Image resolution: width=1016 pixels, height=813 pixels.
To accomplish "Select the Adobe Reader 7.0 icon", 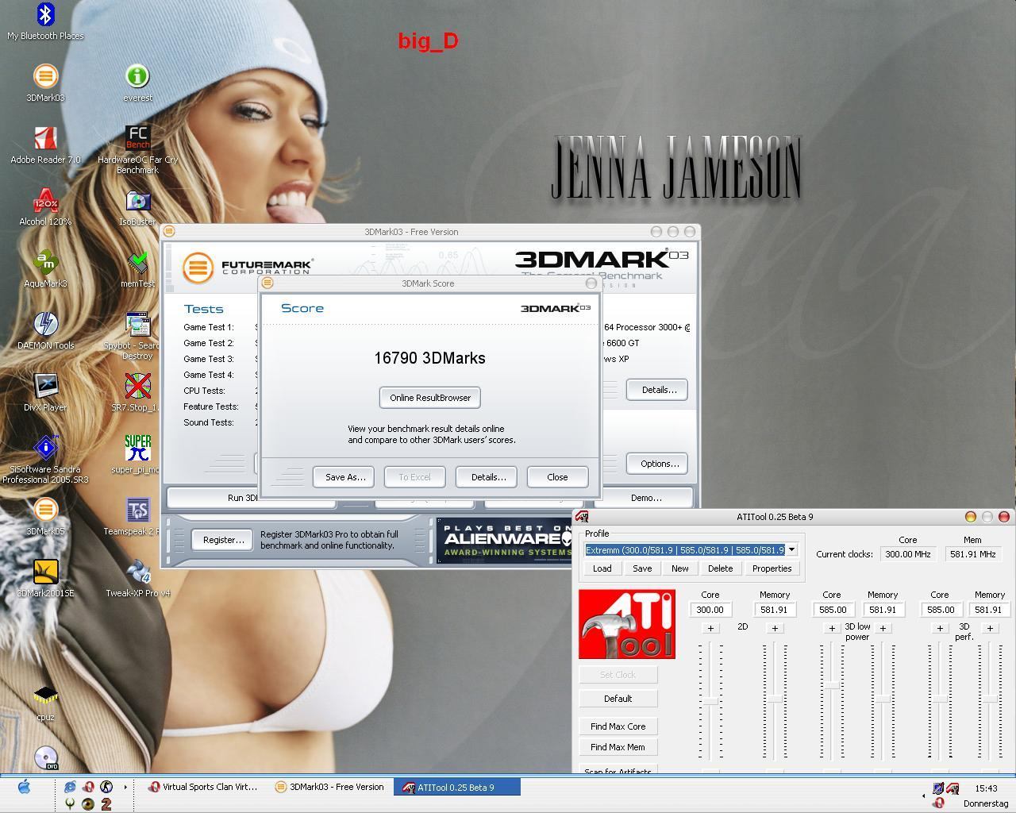I will point(45,145).
